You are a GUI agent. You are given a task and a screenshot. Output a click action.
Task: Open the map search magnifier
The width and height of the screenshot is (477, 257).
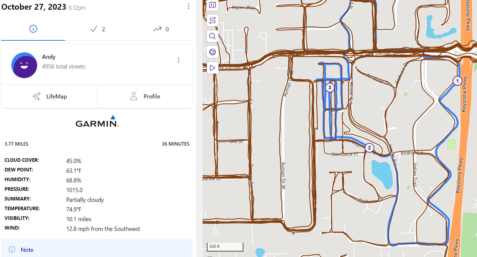[x=212, y=36]
